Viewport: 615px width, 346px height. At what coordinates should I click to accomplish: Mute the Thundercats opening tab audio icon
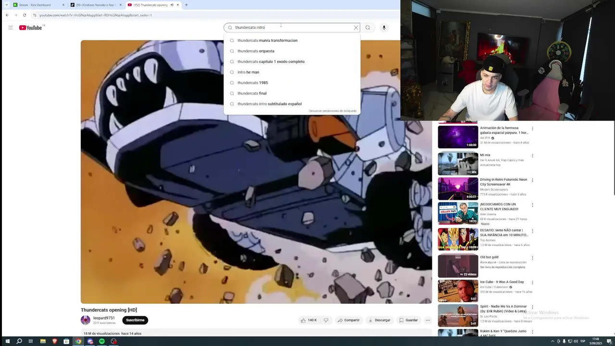tap(172, 5)
